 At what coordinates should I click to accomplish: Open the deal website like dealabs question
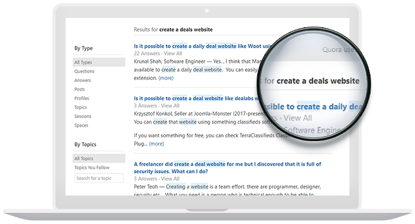197,98
